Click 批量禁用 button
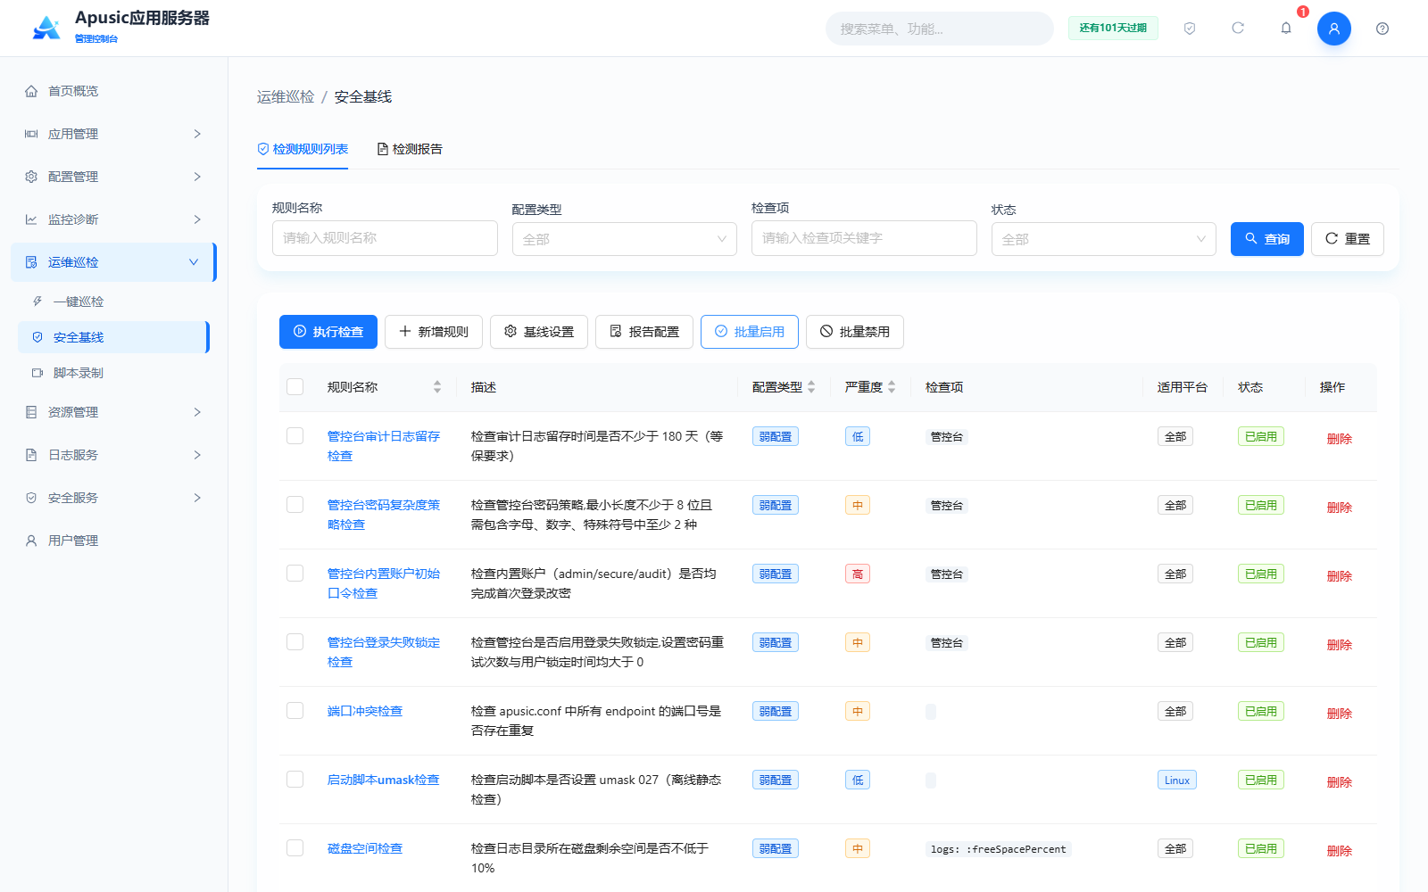Image resolution: width=1428 pixels, height=892 pixels. (855, 332)
